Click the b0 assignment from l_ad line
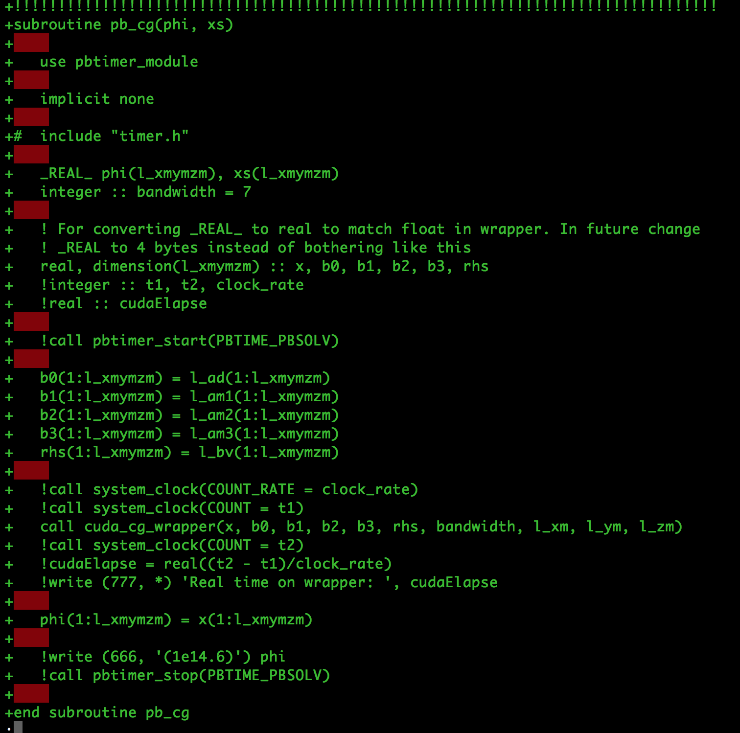 click(x=185, y=378)
